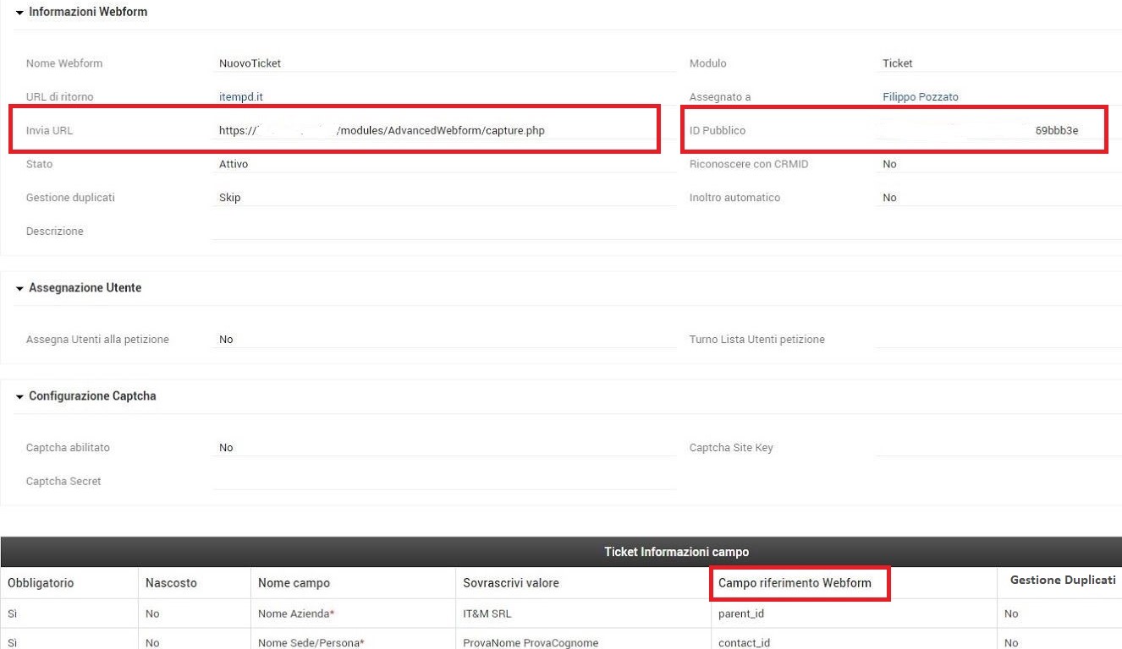The image size is (1122, 649).
Task: Click the Inoltro automatico No value
Action: coord(889,198)
